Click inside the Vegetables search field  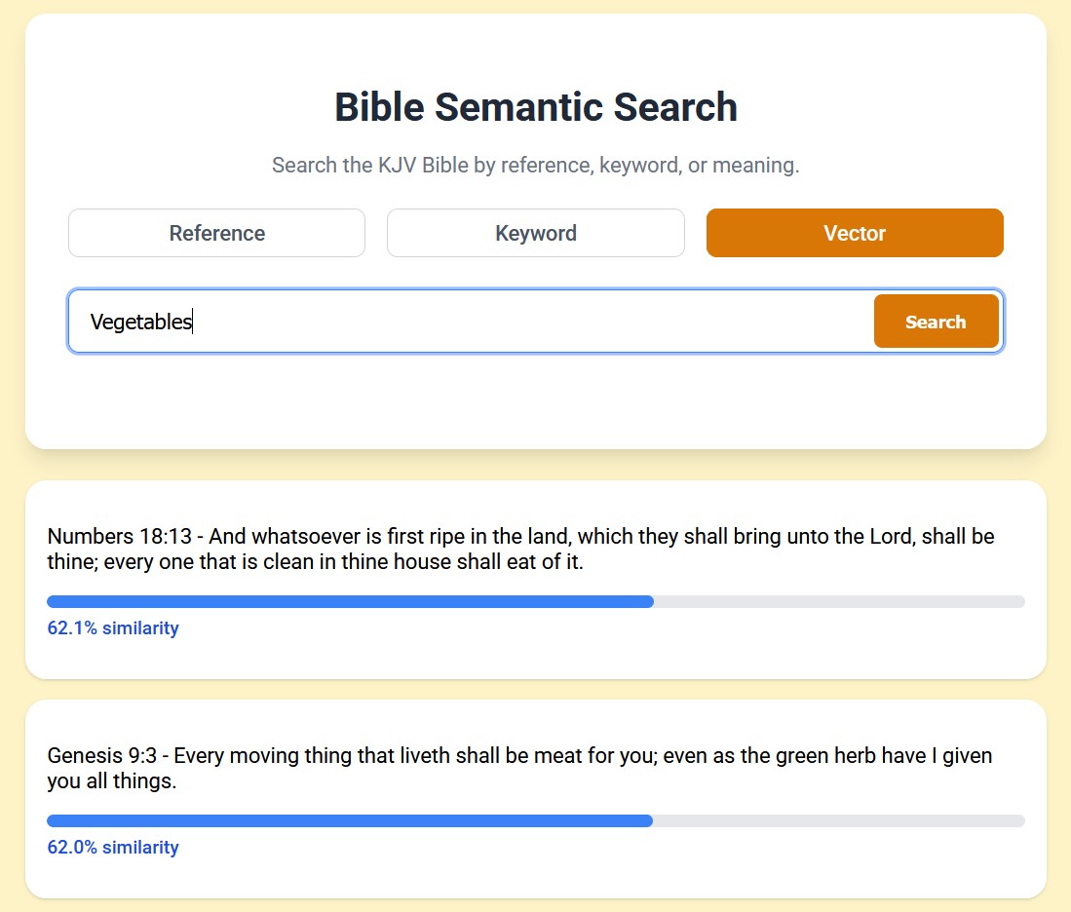(x=439, y=322)
